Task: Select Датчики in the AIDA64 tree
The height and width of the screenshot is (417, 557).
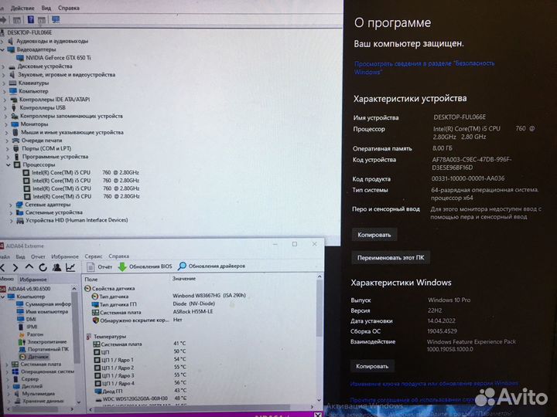Action: point(39,357)
